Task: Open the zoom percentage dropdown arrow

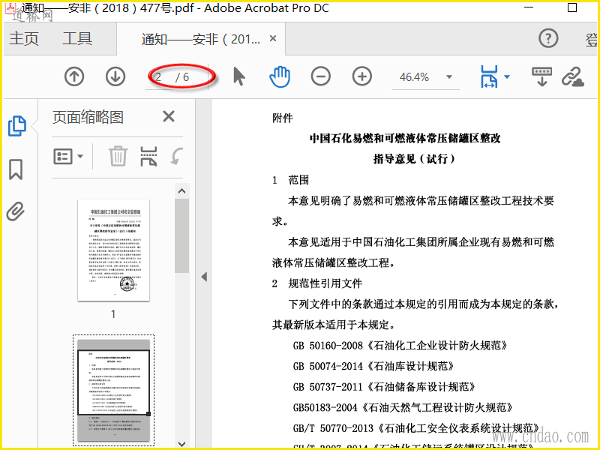Action: (449, 77)
